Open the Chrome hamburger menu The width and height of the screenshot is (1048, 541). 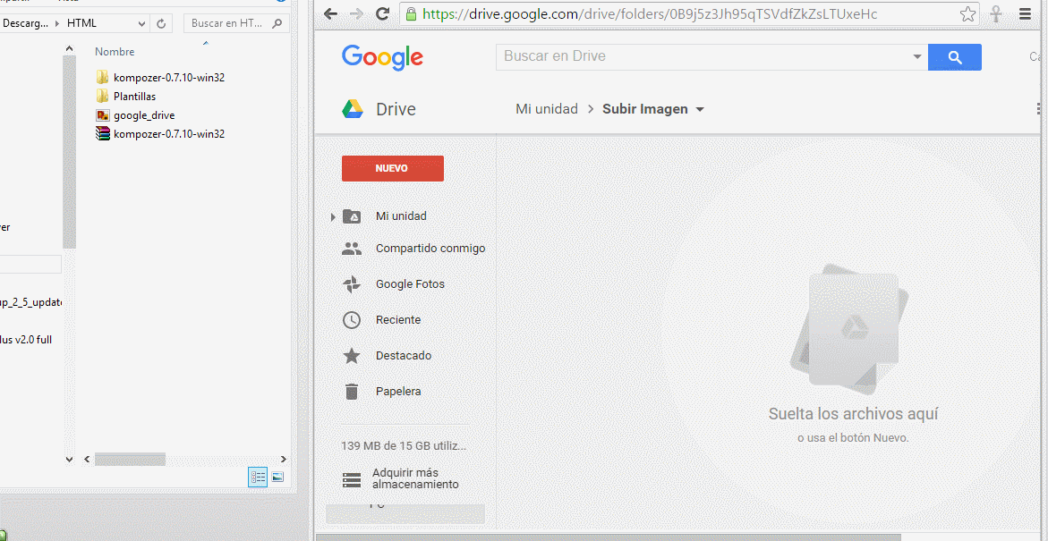1025,14
